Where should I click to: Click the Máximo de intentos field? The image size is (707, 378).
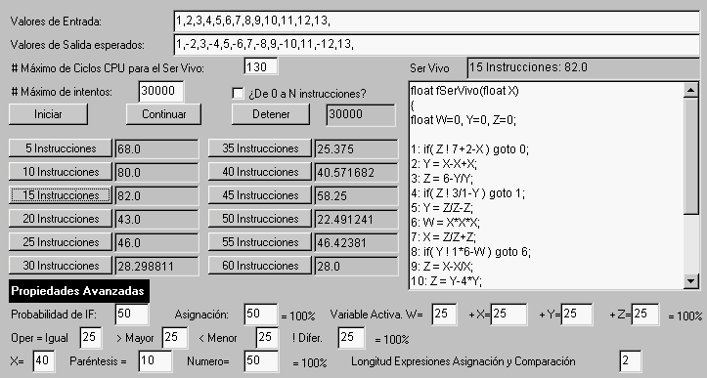161,92
